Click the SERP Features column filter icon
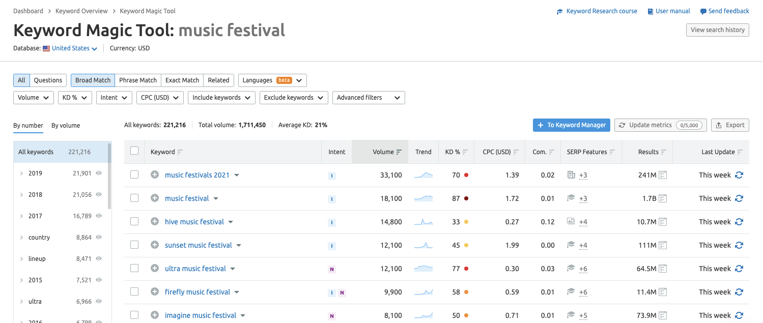The width and height of the screenshot is (763, 323). click(612, 152)
